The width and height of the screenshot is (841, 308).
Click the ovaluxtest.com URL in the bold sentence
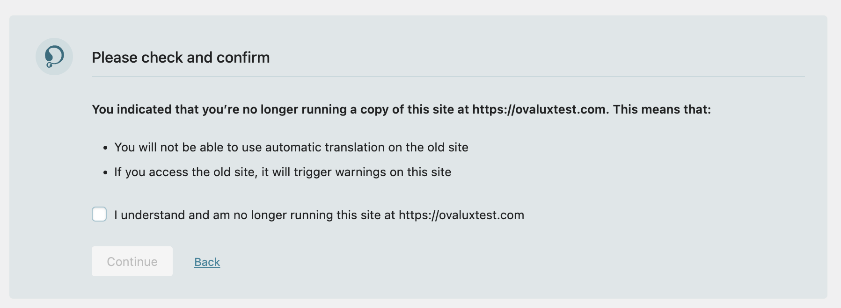541,109
